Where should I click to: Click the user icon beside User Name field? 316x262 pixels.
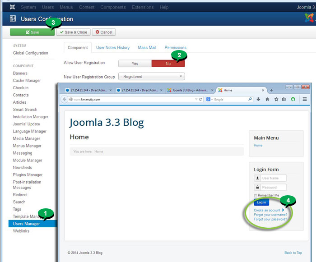257,178
